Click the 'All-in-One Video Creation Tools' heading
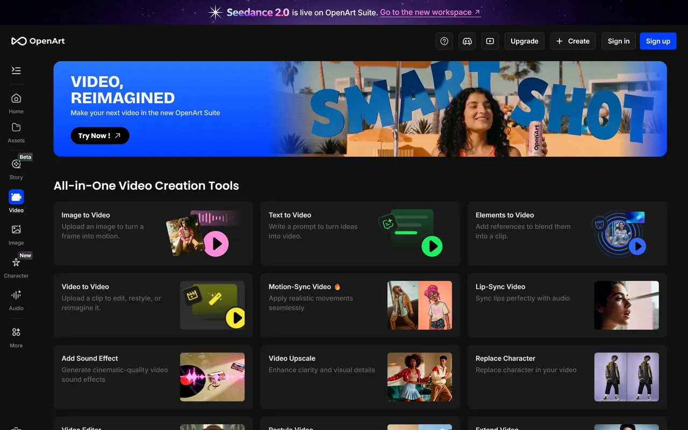688x430 pixels. pyautogui.click(x=146, y=185)
